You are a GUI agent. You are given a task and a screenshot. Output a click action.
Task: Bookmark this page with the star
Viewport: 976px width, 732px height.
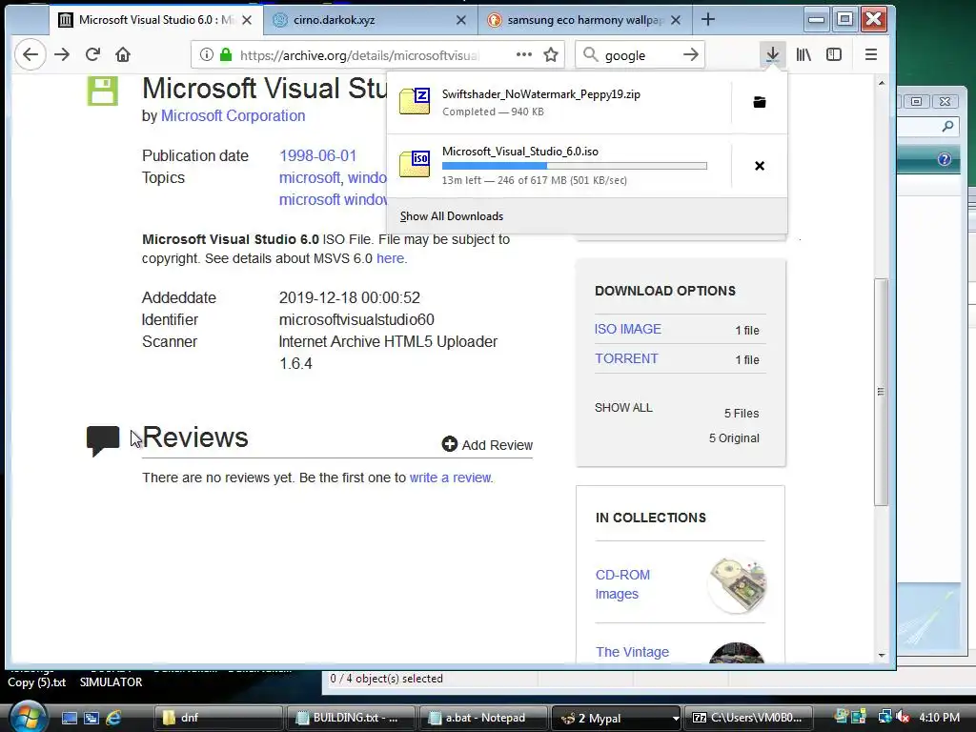click(551, 54)
